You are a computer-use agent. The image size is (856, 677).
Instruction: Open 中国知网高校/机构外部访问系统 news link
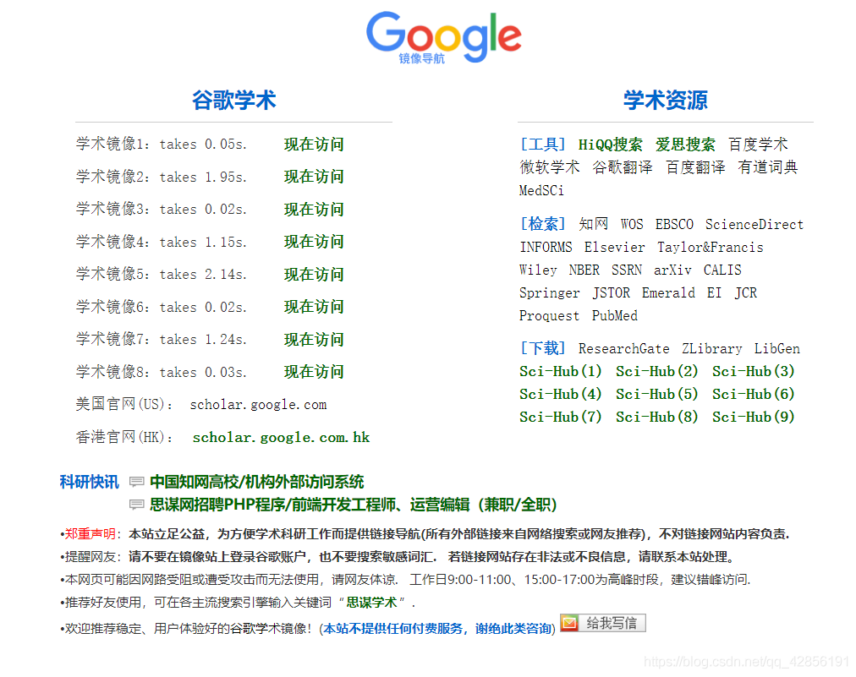(256, 482)
